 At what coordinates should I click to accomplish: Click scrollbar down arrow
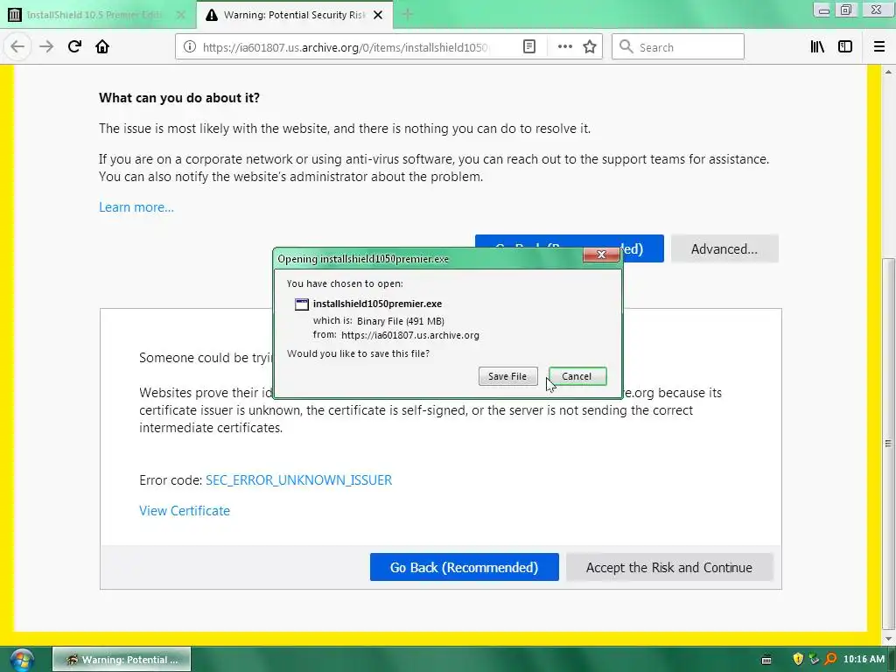(x=888, y=640)
